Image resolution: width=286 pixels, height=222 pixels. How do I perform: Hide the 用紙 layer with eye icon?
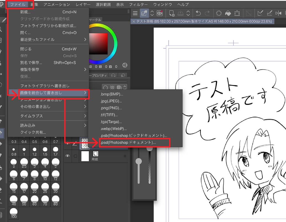point(67,156)
